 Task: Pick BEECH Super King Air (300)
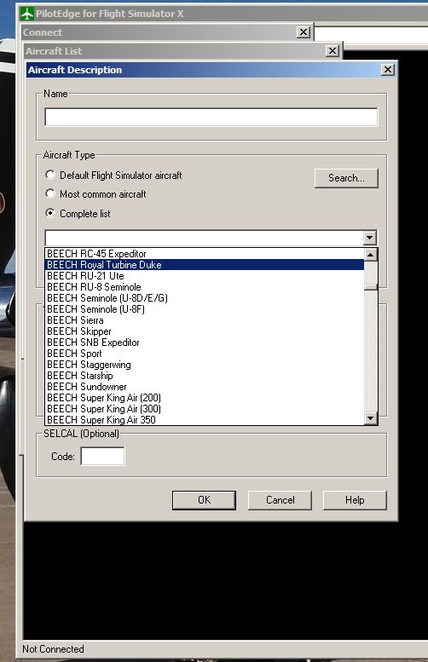[x=205, y=409]
